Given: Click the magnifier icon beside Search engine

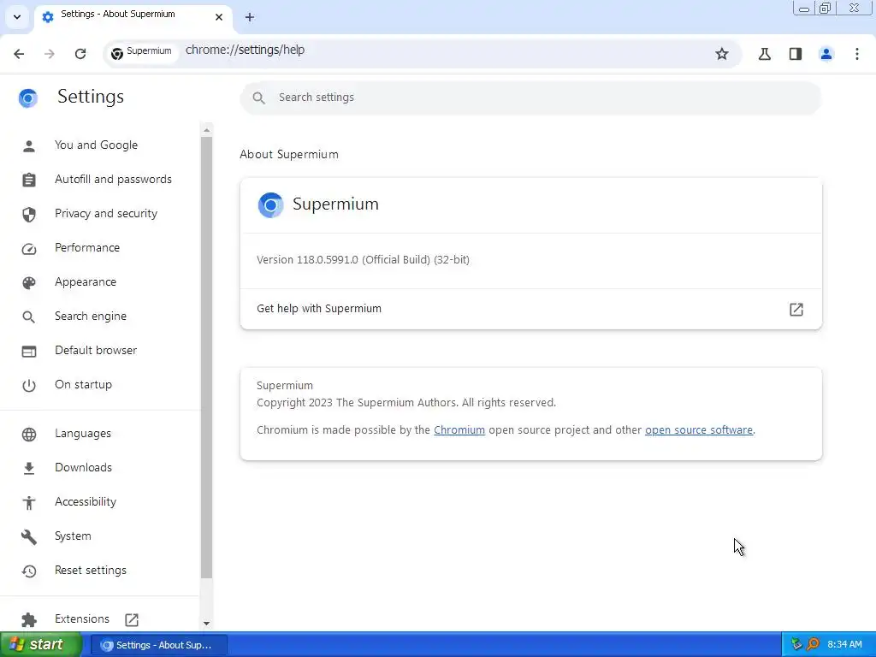Looking at the screenshot, I should click(29, 317).
